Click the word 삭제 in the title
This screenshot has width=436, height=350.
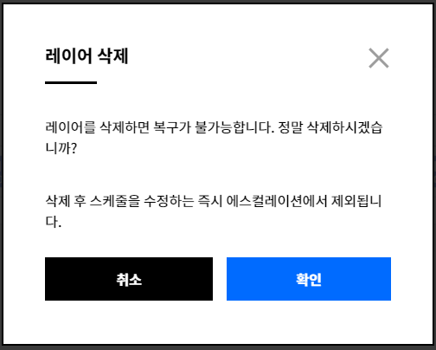[x=112, y=55]
